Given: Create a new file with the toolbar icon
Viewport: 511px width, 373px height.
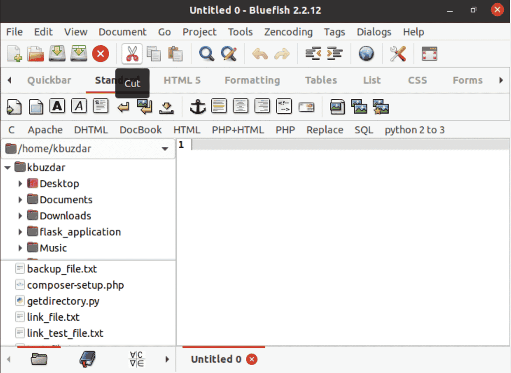Looking at the screenshot, I should click(x=14, y=54).
